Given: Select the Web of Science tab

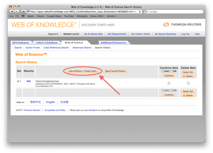Looking at the screenshot, I should [74, 43].
